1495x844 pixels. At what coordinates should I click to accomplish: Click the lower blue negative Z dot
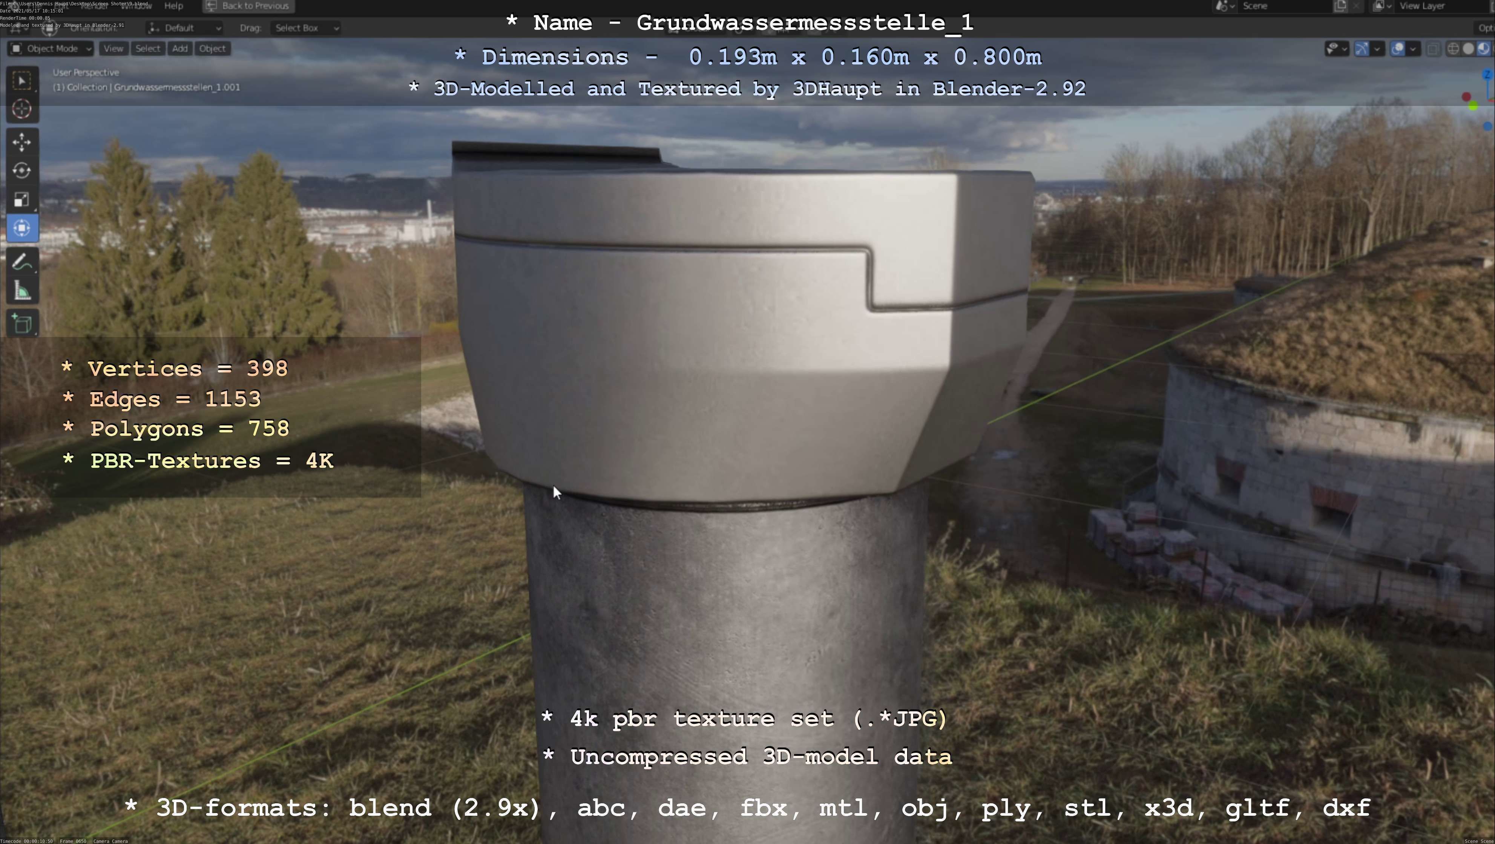pos(1487,126)
